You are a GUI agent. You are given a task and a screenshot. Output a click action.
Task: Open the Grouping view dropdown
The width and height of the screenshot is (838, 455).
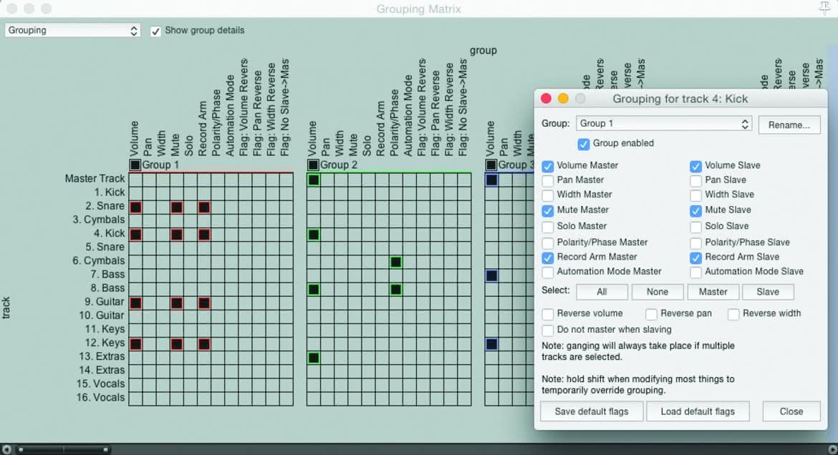tap(72, 31)
